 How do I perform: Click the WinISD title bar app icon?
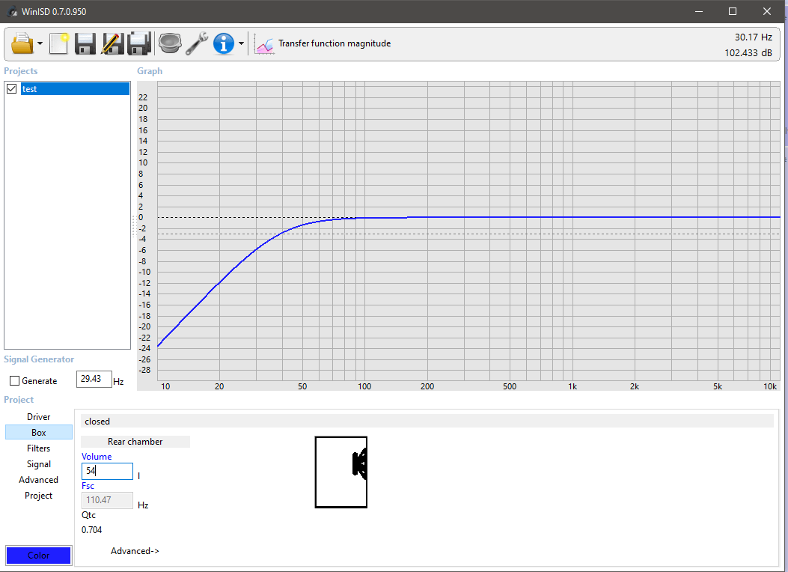coord(12,11)
